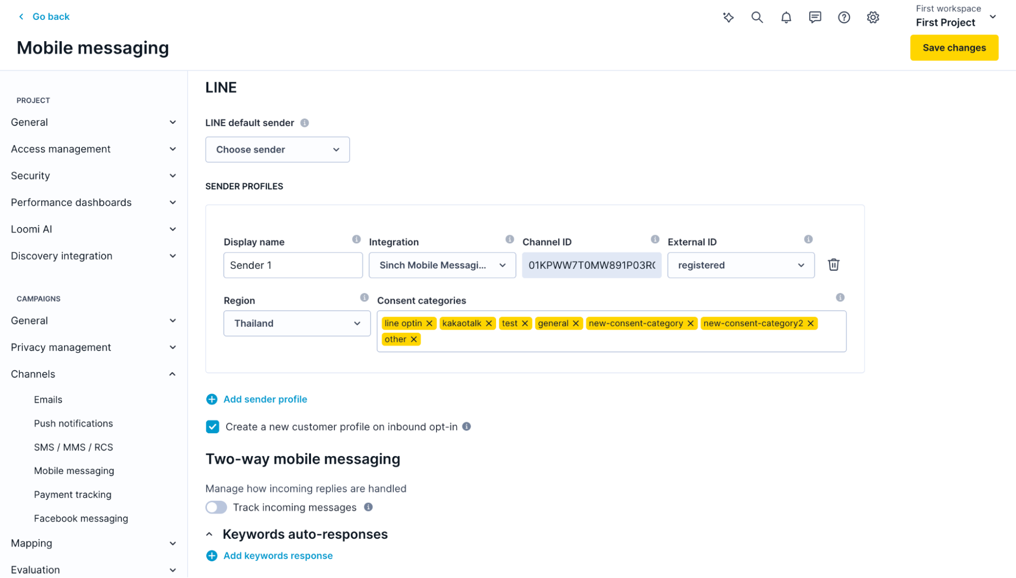Remove the kakaotalk consent category tag
The width and height of the screenshot is (1016, 578).
(x=489, y=324)
